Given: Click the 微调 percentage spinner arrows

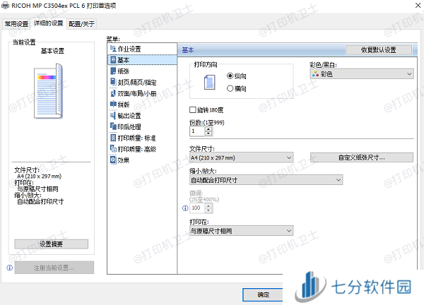Looking at the screenshot, I should 208,208.
